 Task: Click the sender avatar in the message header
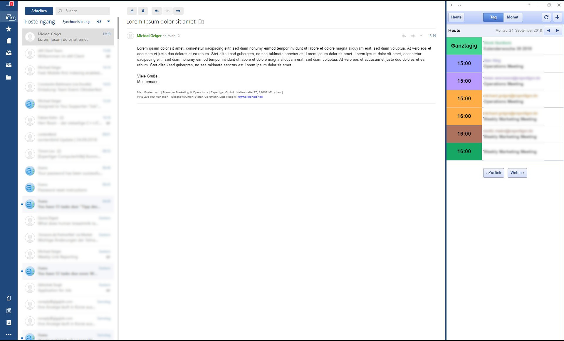(130, 36)
